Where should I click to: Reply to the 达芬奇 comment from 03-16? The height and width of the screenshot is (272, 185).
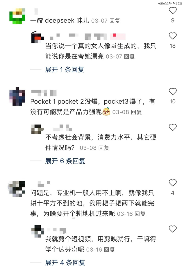(x=109, y=250)
